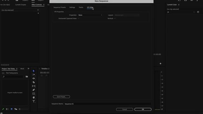Click the Effect Controls right arrow expander
This screenshot has width=203, height=114.
[38, 10]
